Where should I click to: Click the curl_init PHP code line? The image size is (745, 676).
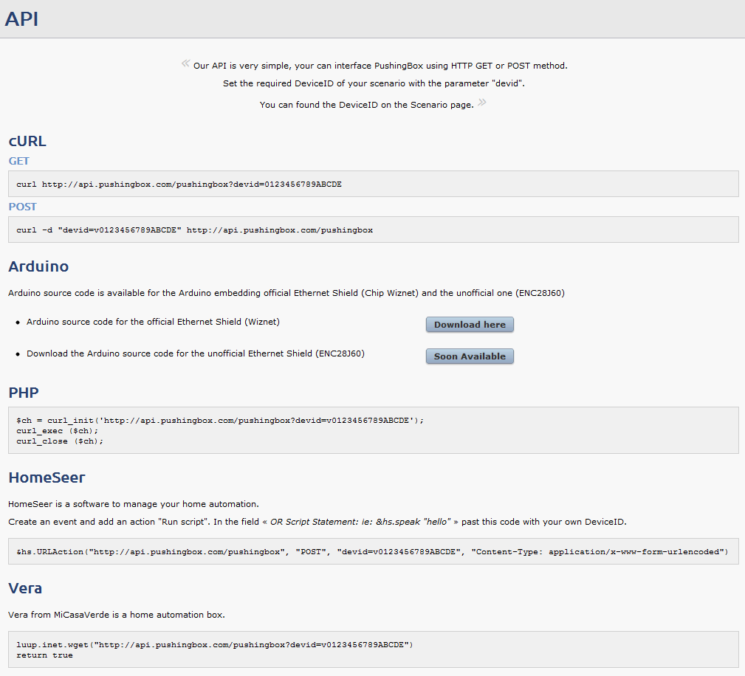(220, 421)
